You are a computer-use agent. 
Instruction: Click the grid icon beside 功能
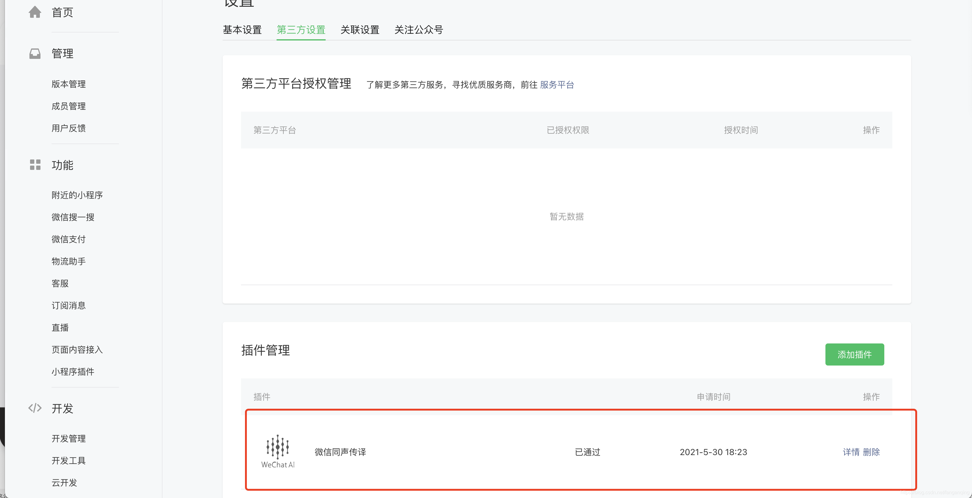pyautogui.click(x=35, y=165)
